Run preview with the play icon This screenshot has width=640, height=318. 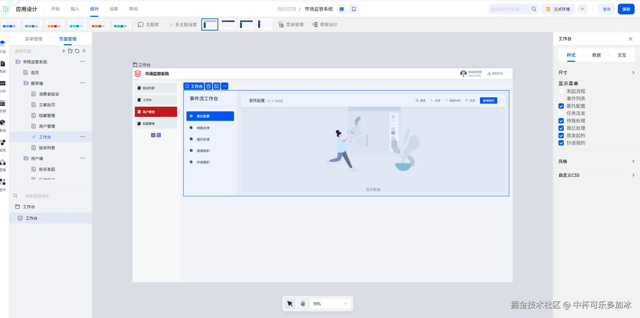(583, 9)
